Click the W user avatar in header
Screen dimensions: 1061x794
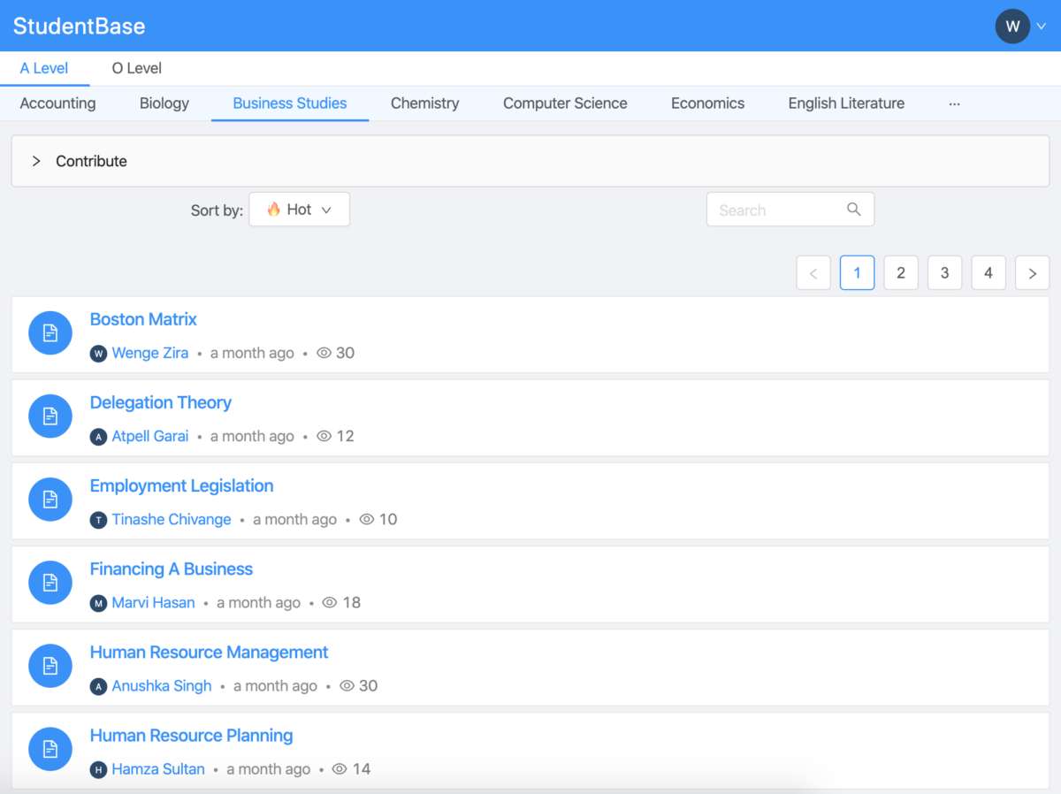[1012, 26]
